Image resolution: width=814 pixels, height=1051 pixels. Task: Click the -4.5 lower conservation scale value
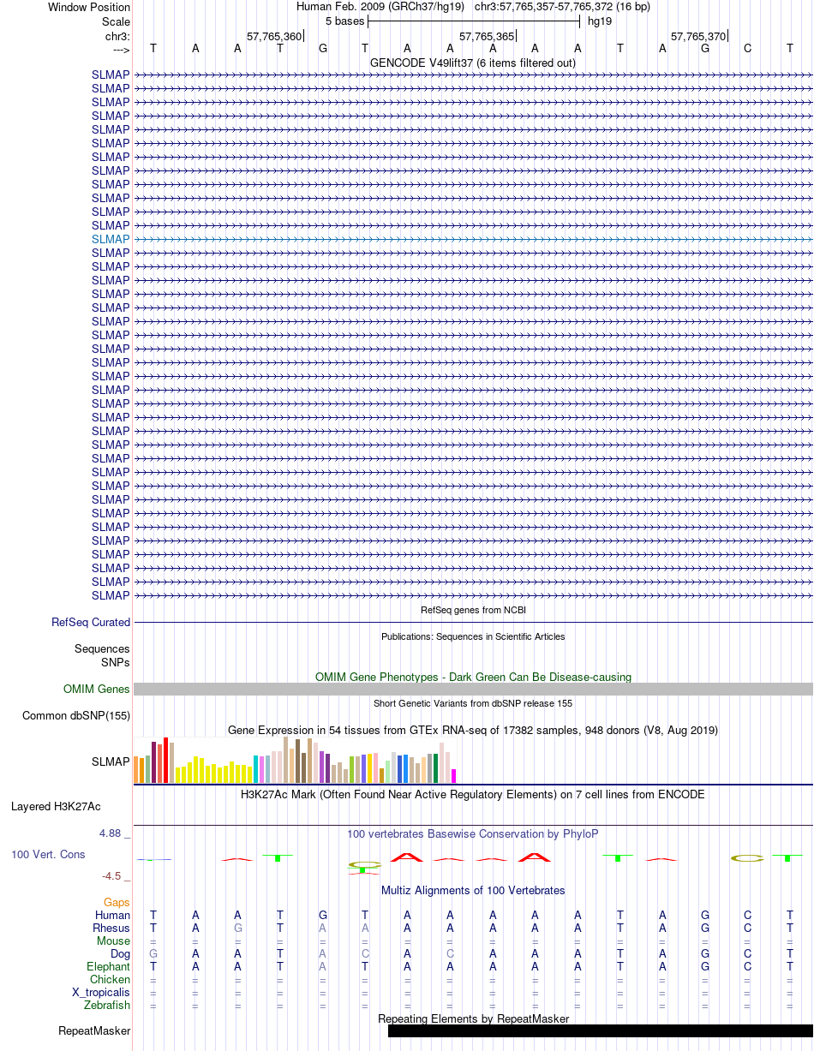112,876
